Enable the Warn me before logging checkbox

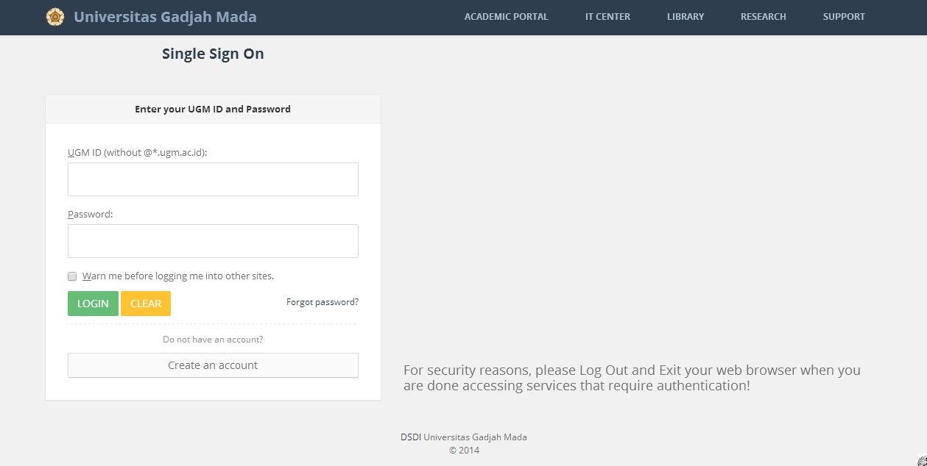[x=72, y=276]
